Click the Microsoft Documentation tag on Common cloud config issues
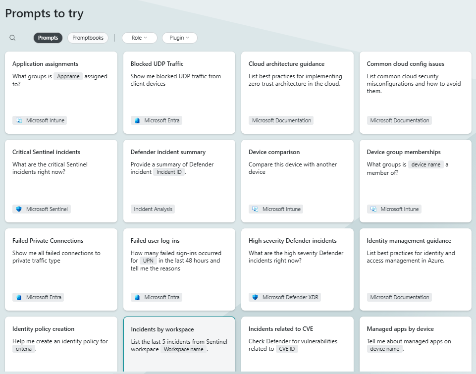The height and width of the screenshot is (374, 476). tap(399, 120)
